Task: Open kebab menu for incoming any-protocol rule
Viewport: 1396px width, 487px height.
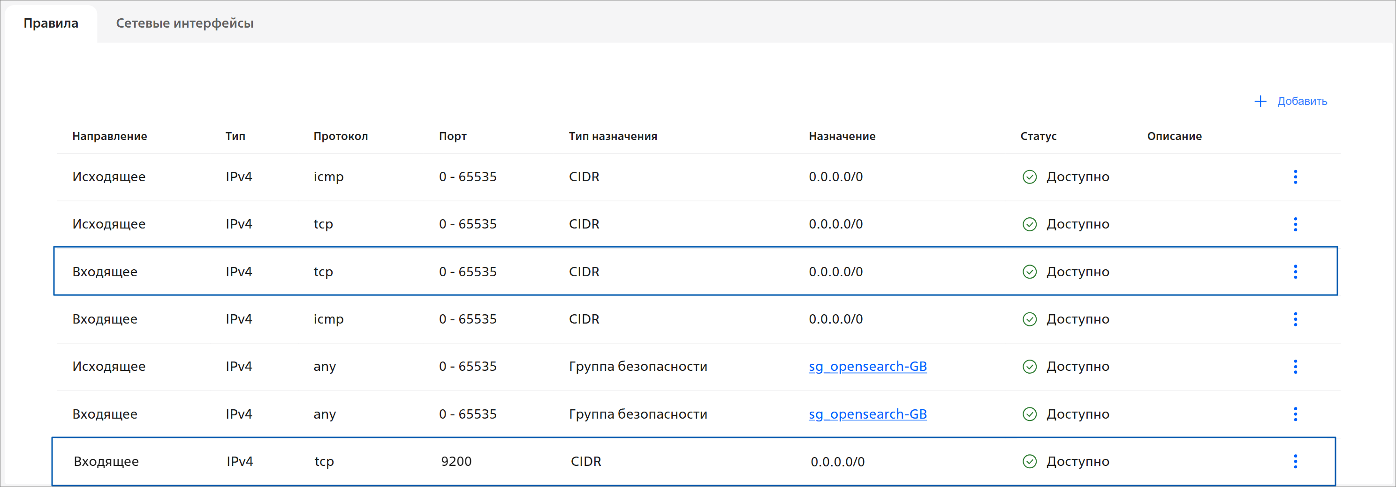Action: coord(1295,414)
